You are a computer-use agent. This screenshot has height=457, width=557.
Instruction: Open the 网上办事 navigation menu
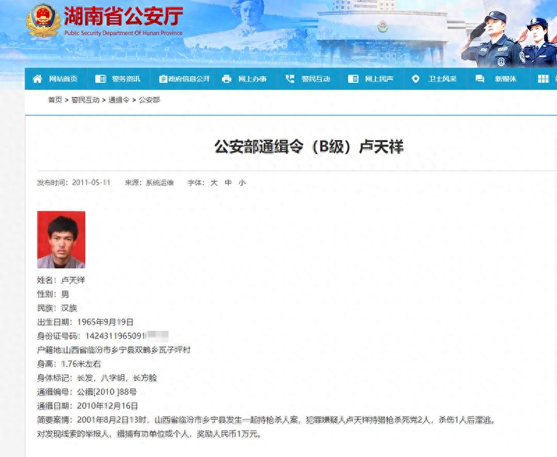point(252,79)
